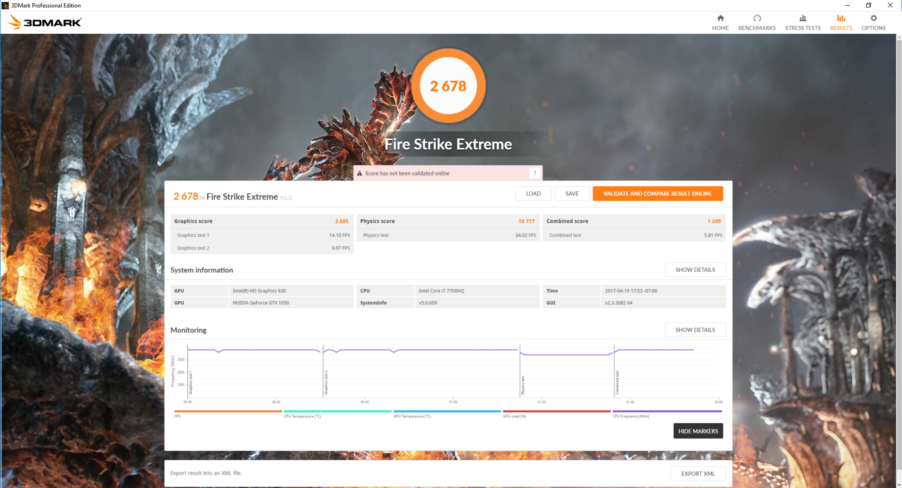Click the Physics test timeline marker

click(523, 385)
